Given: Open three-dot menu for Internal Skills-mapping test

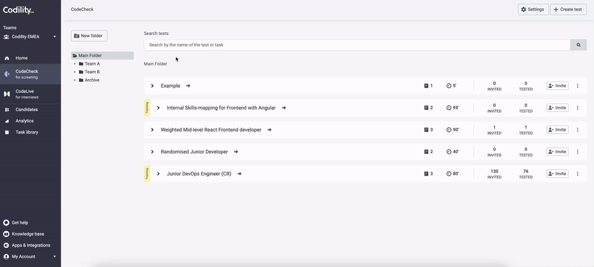Looking at the screenshot, I should pyautogui.click(x=578, y=108).
